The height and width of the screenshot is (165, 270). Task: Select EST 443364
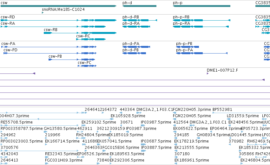pos(127,110)
